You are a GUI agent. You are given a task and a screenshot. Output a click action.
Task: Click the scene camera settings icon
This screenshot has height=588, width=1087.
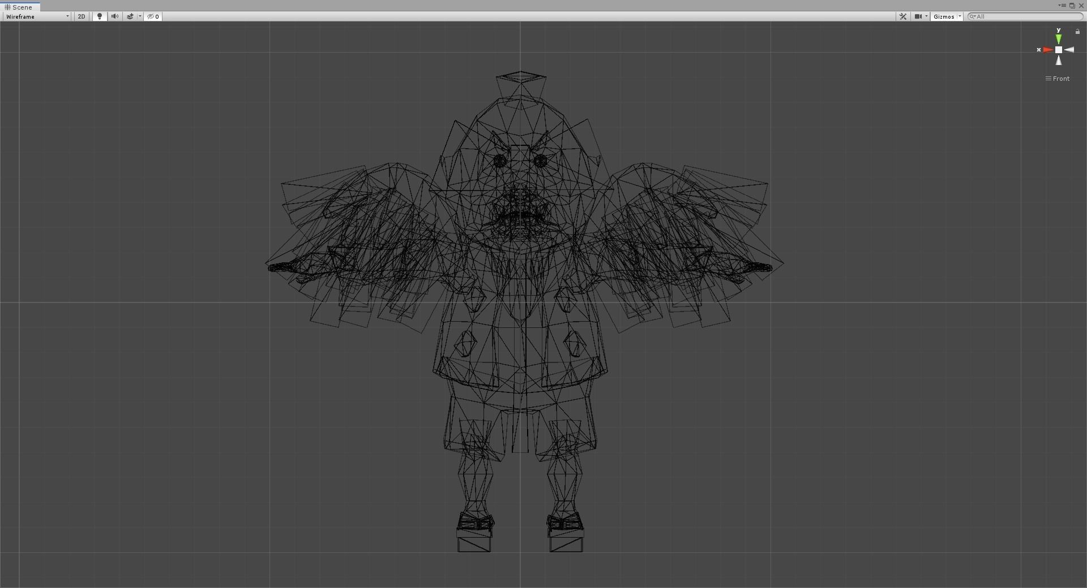pyautogui.click(x=918, y=16)
